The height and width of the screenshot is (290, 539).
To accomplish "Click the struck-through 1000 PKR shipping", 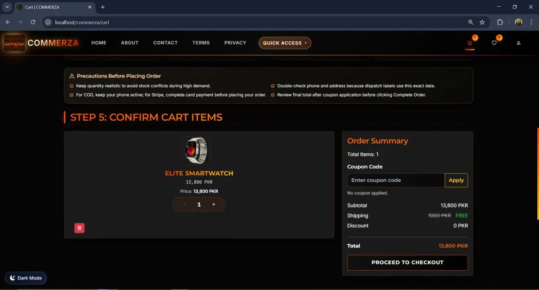I will 440,216.
